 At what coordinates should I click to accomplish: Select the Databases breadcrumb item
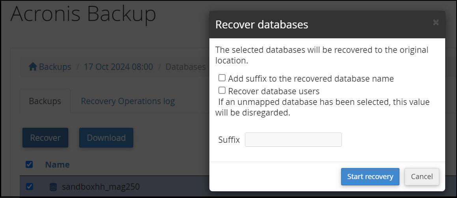coord(186,67)
